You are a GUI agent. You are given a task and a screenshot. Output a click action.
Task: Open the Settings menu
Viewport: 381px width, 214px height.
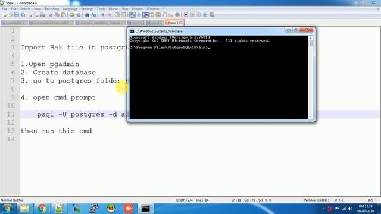(87, 9)
